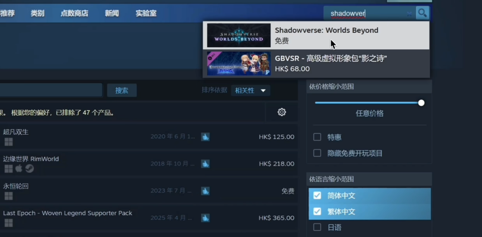Click the HK$ 68.00 suggestion price
This screenshot has height=237, width=482.
[292, 69]
